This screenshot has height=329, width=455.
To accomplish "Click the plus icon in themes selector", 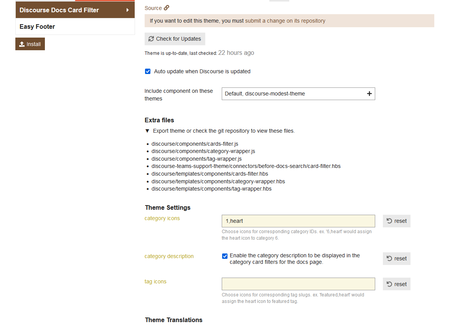I will [369, 94].
